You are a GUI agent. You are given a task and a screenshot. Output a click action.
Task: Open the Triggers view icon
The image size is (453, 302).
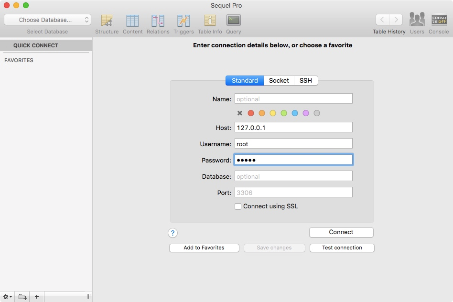coord(183,21)
